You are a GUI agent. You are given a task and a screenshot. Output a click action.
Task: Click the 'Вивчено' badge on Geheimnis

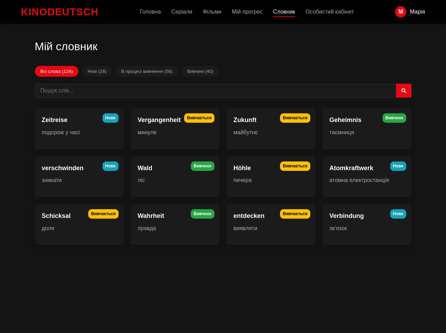pyautogui.click(x=394, y=118)
